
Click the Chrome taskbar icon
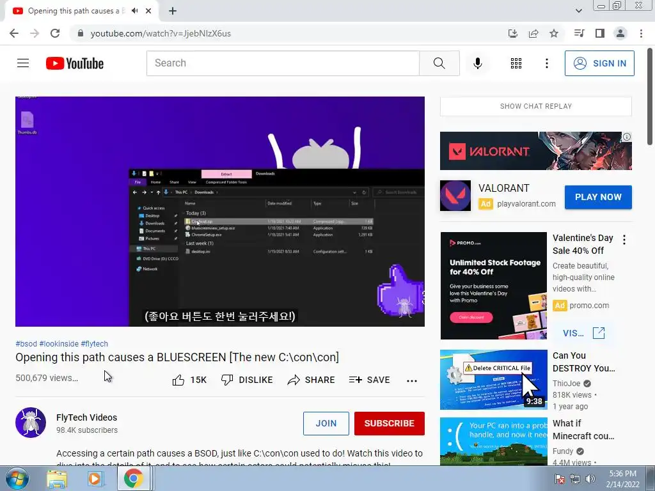(133, 478)
